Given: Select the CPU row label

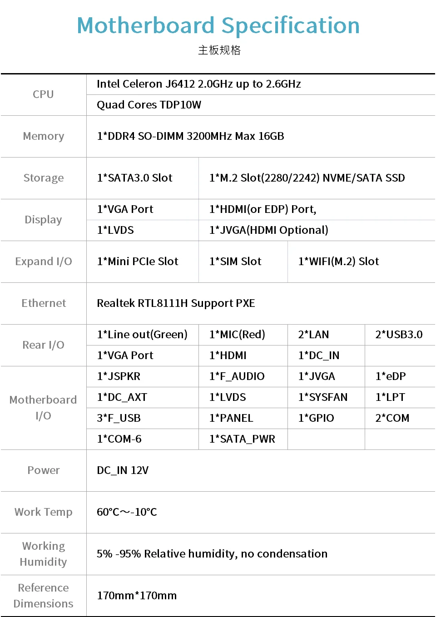Looking at the screenshot, I should pyautogui.click(x=43, y=94).
